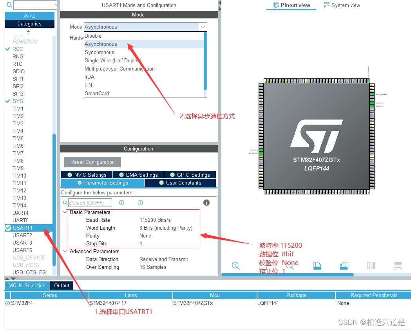Open the Output tab
411x330 pixels.
coord(62,285)
